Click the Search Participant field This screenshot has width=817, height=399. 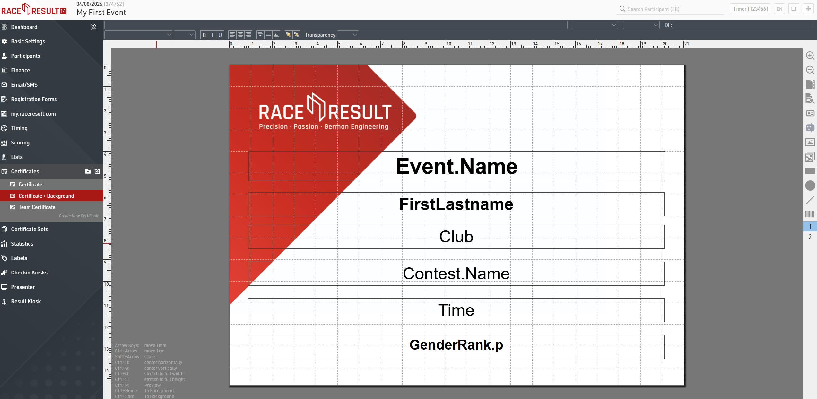(x=671, y=9)
